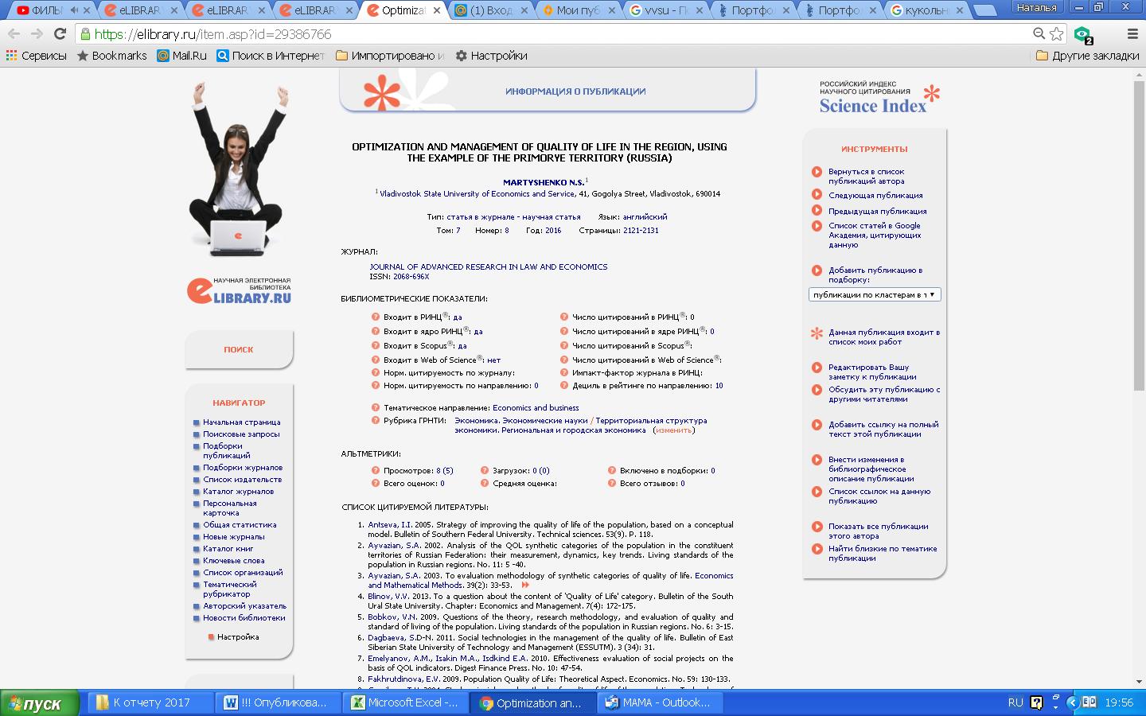The height and width of the screenshot is (716, 1146).
Task: Click the zoom magnifier icon in address bar
Action: pos(1039,33)
